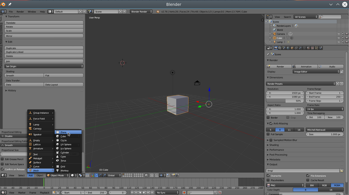The width and height of the screenshot is (349, 195).
Task: Click the Animation render button
Action: pos(304,66)
